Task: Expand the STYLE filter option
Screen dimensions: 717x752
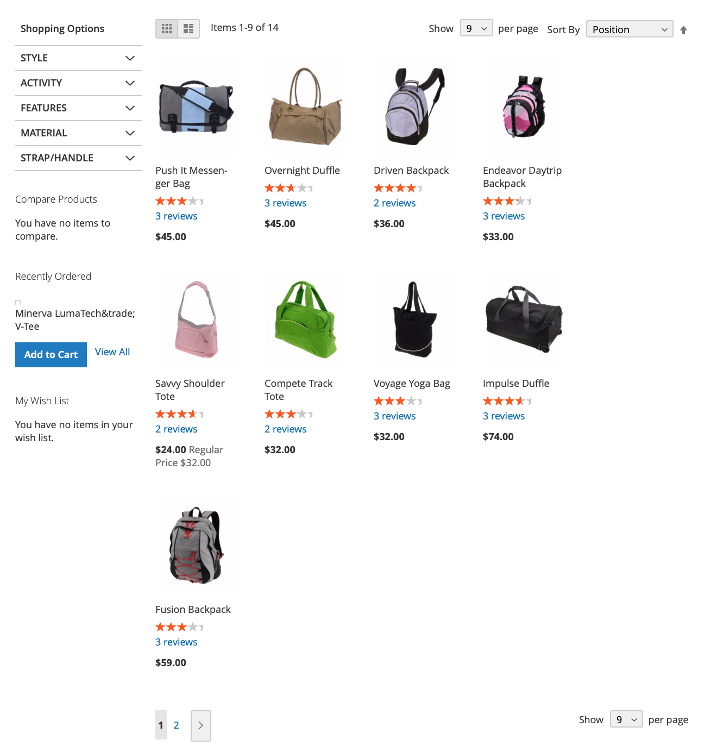Action: coord(79,58)
